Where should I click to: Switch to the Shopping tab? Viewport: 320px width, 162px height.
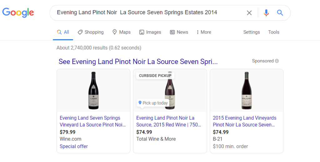click(x=91, y=32)
